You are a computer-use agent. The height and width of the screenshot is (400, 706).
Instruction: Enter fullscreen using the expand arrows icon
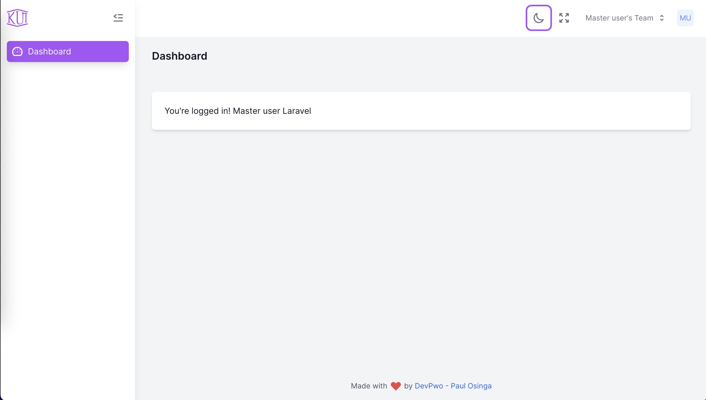pyautogui.click(x=564, y=18)
